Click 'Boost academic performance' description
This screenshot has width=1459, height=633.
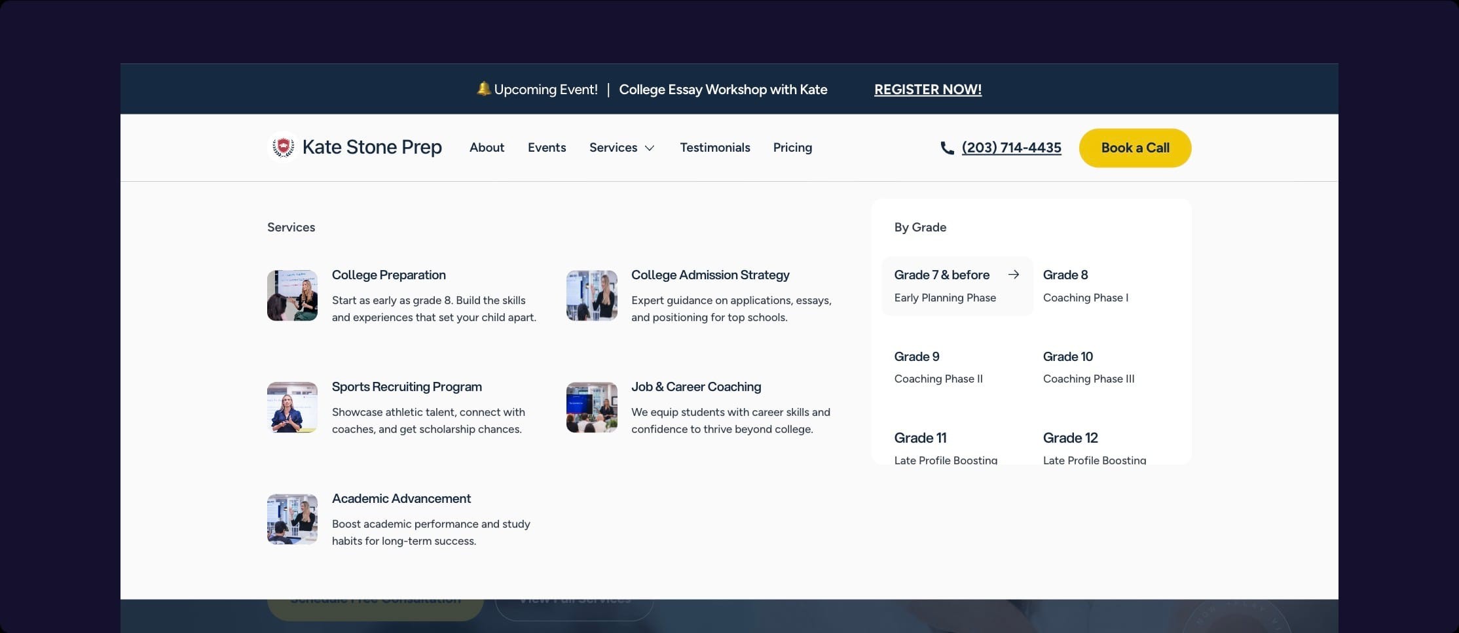pyautogui.click(x=431, y=532)
